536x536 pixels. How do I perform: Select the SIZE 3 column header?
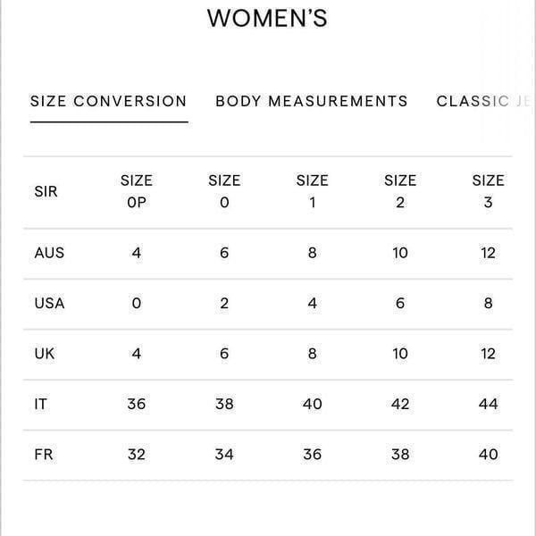(488, 191)
